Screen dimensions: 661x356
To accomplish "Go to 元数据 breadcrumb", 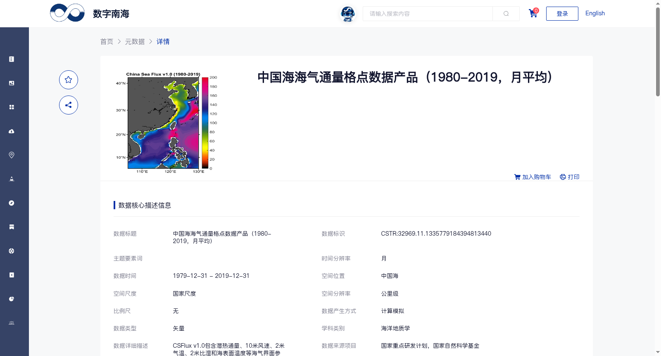I will [x=135, y=42].
